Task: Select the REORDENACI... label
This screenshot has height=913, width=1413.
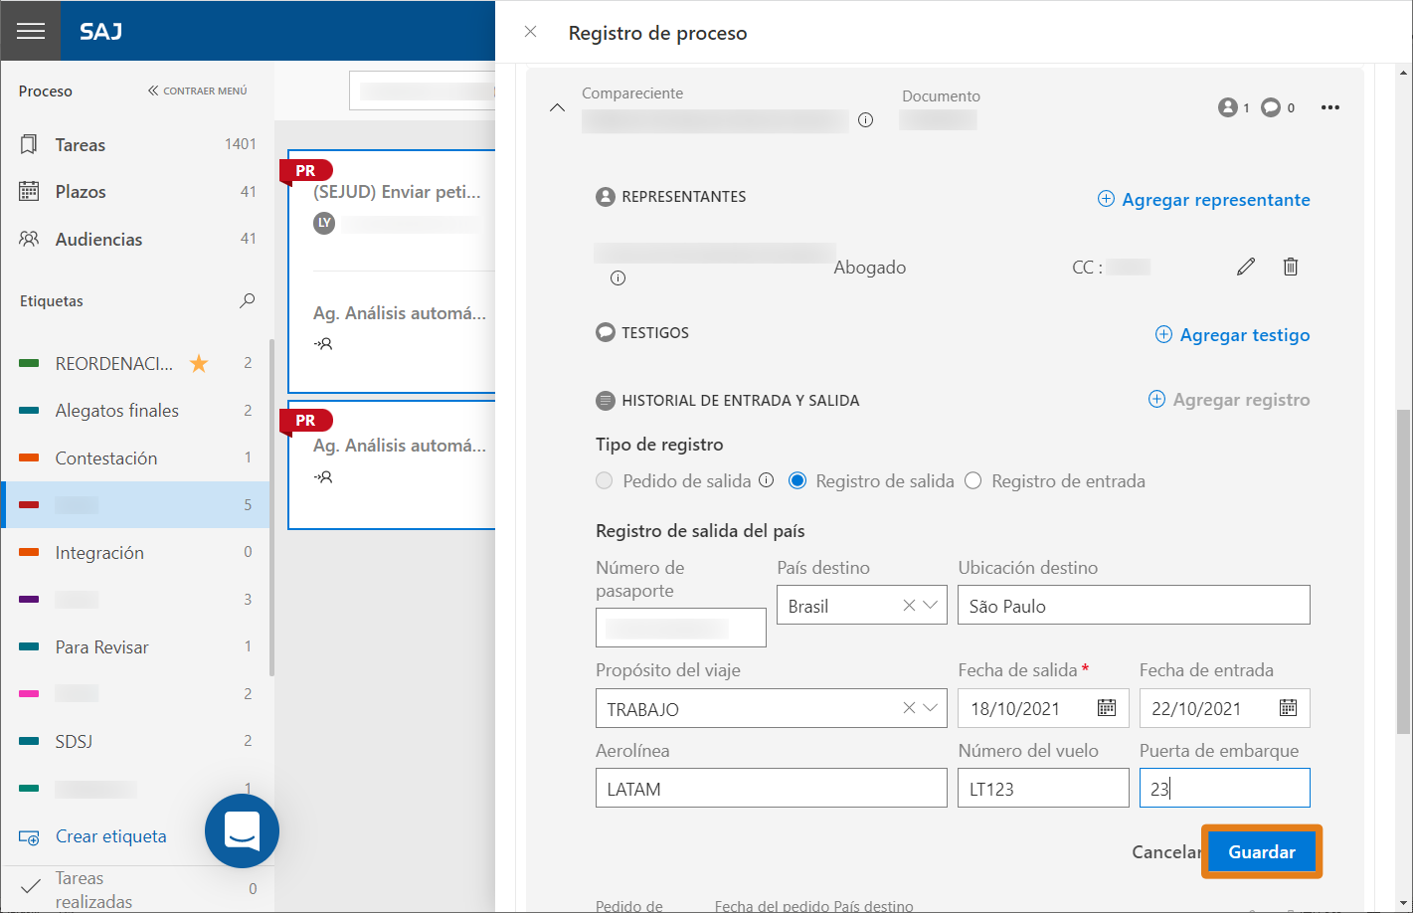Action: 114,363
